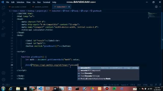Click Admin in the breadcrumb path
The image size is (163, 91).
pos(22,11)
